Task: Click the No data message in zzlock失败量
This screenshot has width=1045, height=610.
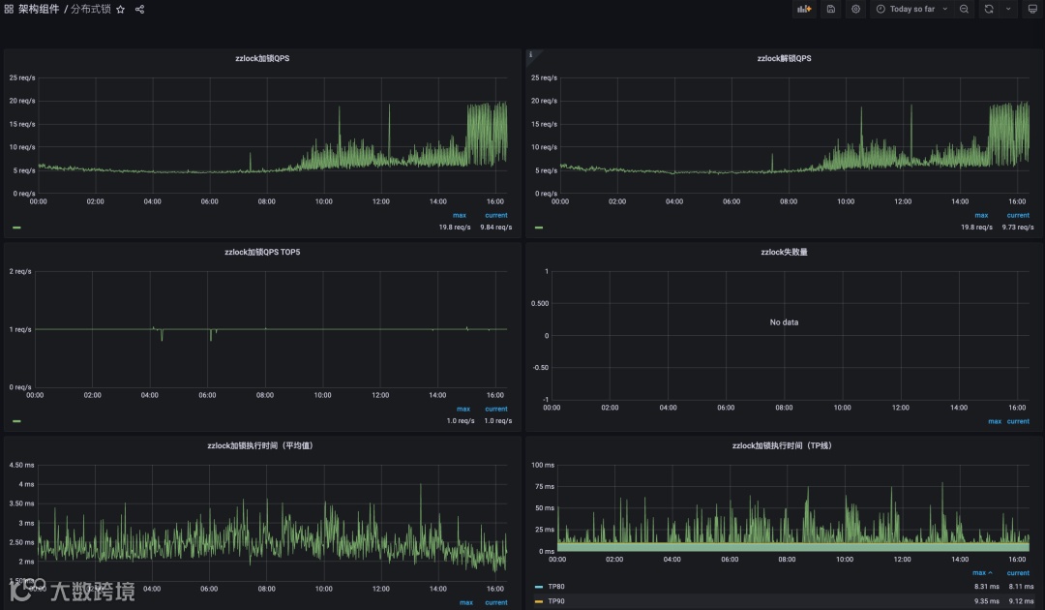Action: click(x=784, y=322)
